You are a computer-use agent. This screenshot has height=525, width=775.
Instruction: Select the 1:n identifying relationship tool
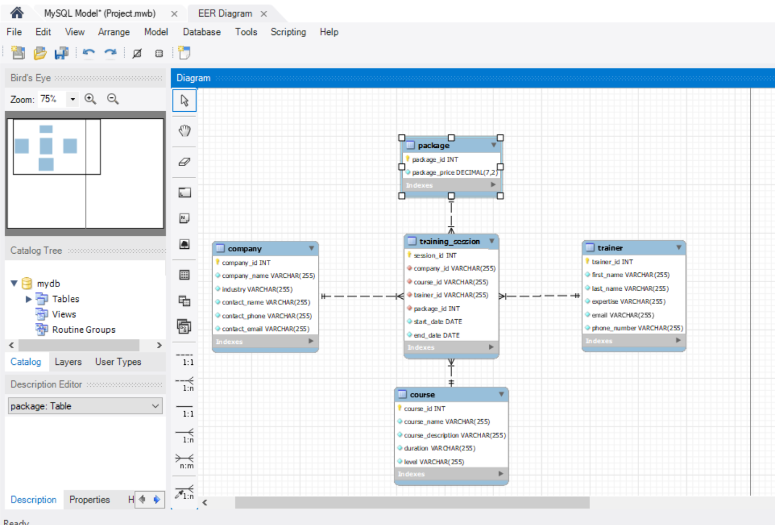click(184, 435)
